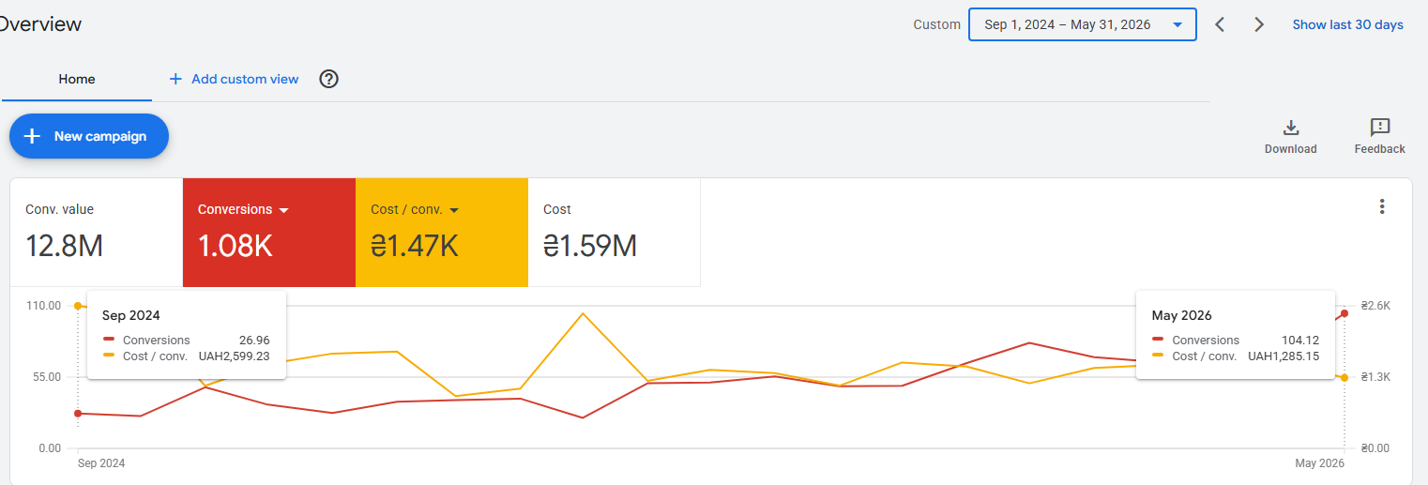
Task: Click the ₴1.47K cost per conversion value
Action: pos(415,246)
